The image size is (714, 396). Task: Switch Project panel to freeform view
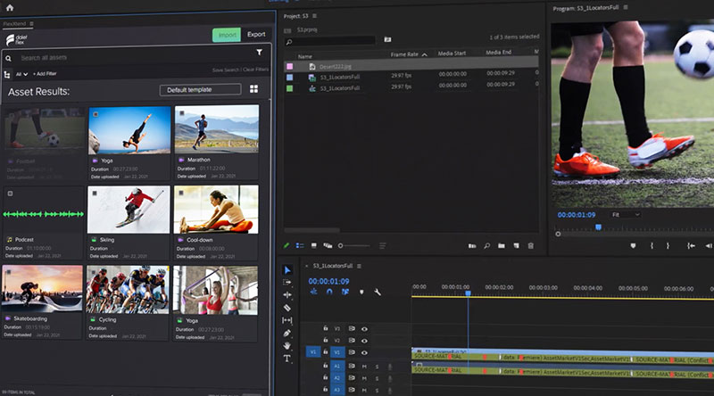tap(328, 245)
